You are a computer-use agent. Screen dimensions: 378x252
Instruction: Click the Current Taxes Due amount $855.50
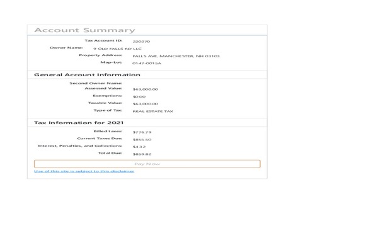click(142, 139)
